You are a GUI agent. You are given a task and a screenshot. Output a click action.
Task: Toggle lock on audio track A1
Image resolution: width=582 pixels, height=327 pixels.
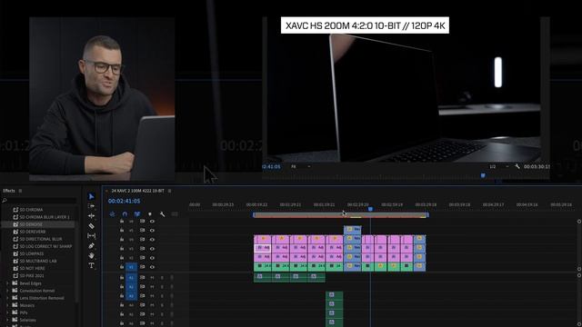tap(122, 277)
